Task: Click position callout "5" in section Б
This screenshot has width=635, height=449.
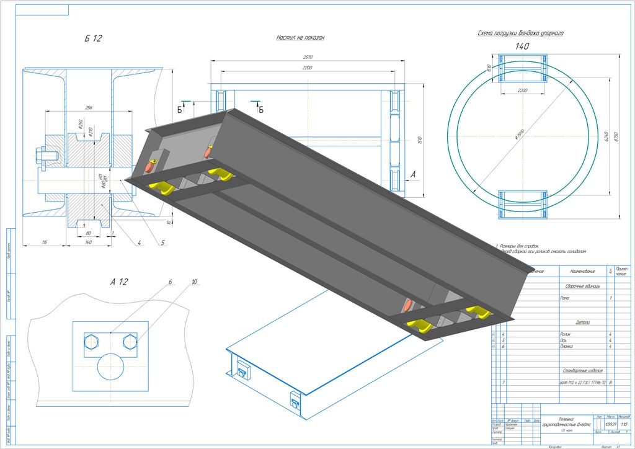Action: pos(163,242)
